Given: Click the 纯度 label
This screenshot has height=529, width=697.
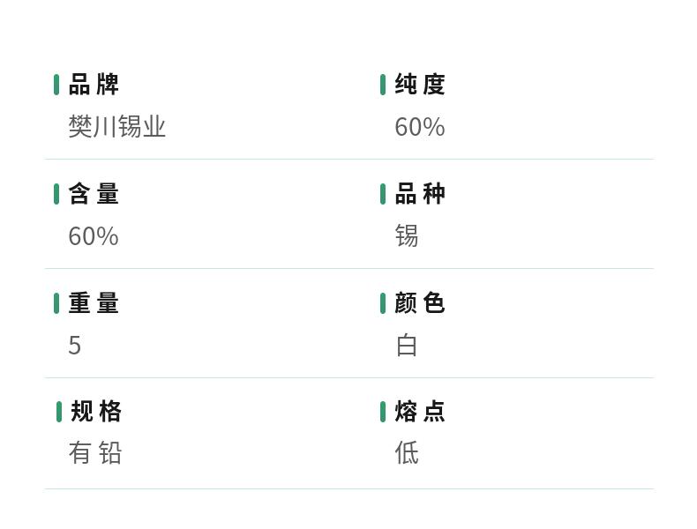Looking at the screenshot, I should point(420,85).
